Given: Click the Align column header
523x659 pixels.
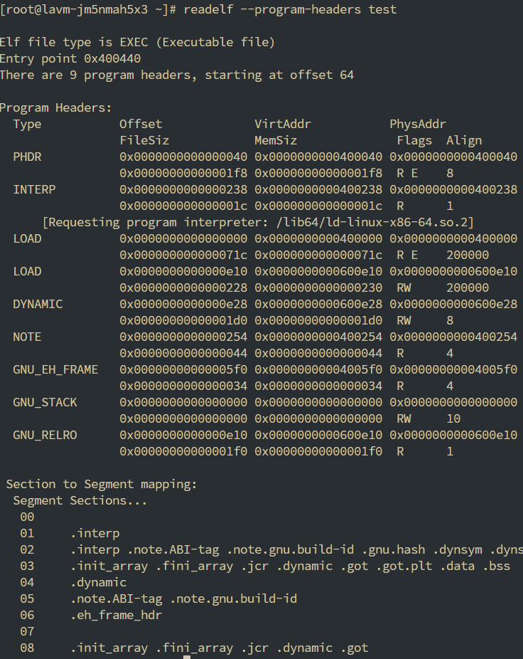Looking at the screenshot, I should (464, 140).
